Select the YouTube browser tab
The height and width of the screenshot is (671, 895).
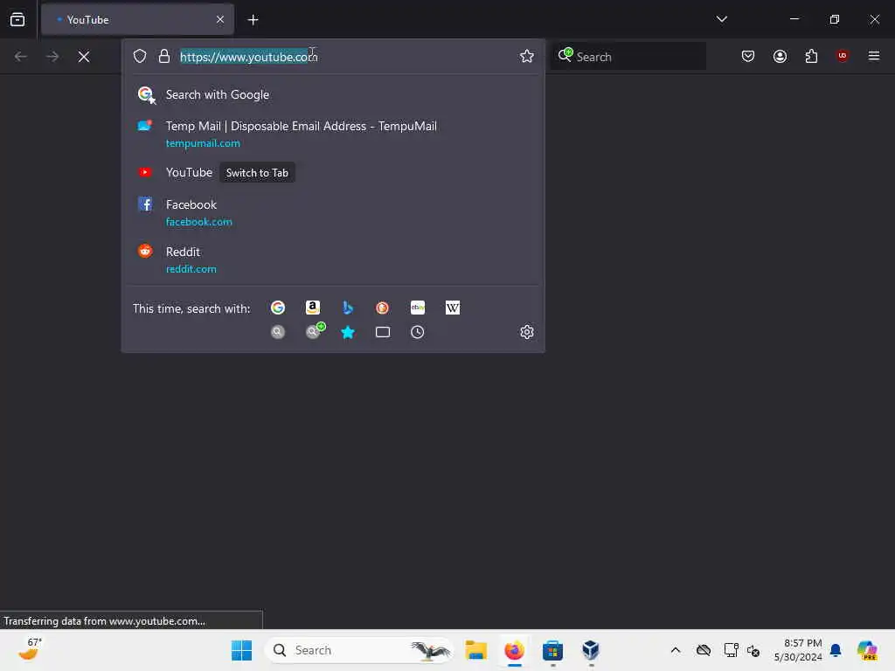[137, 19]
